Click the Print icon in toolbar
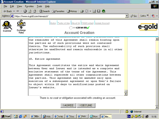 click(x=82, y=11)
